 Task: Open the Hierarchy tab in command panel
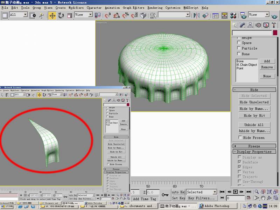pos(251,25)
